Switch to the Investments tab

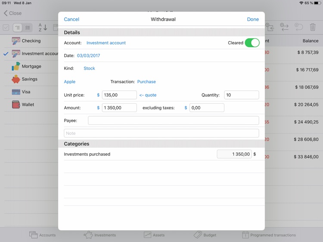100,235
